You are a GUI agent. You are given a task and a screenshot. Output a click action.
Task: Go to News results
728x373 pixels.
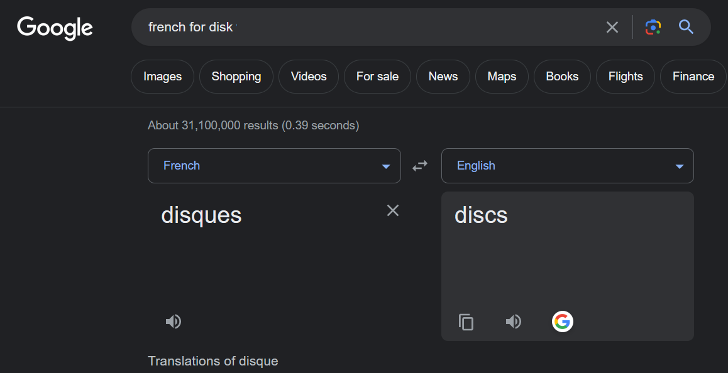(443, 77)
